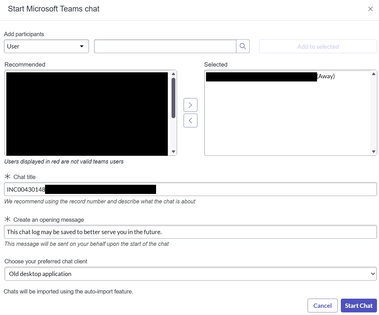The image size is (379, 315).
Task: Click the Start Chat button
Action: tap(359, 306)
